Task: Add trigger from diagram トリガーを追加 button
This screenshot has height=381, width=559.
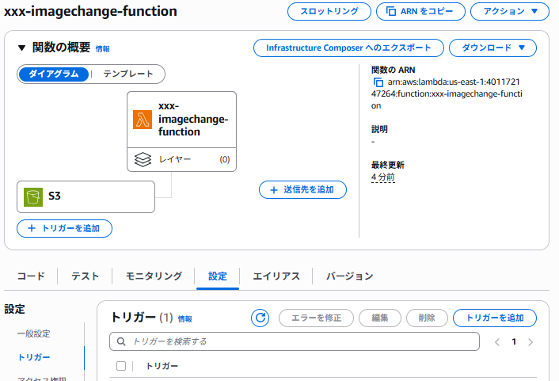Action: (64, 228)
